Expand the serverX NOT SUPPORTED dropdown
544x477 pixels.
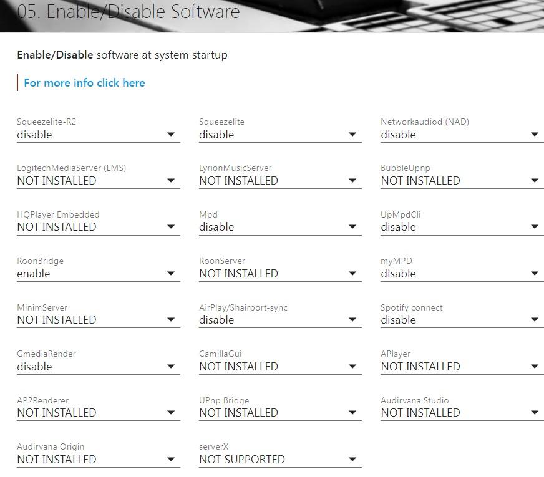click(280, 460)
